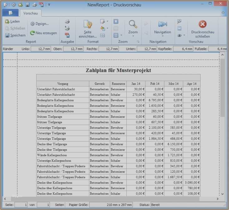Expand the page orientation dropdown arrow
Image resolution: width=229 pixels, height=210 pixels.
[x=108, y=21]
